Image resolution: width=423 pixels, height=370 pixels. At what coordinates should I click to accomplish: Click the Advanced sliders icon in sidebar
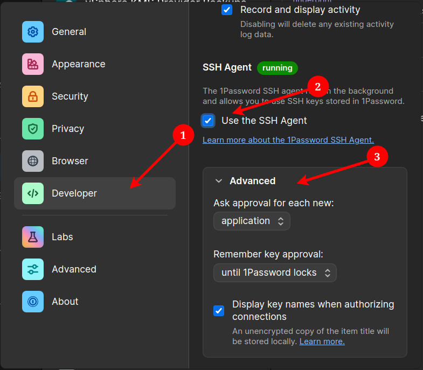[x=33, y=269]
